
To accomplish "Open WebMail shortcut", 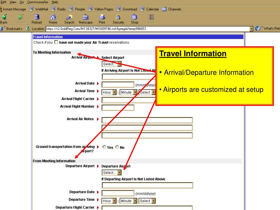I will pos(39,9).
